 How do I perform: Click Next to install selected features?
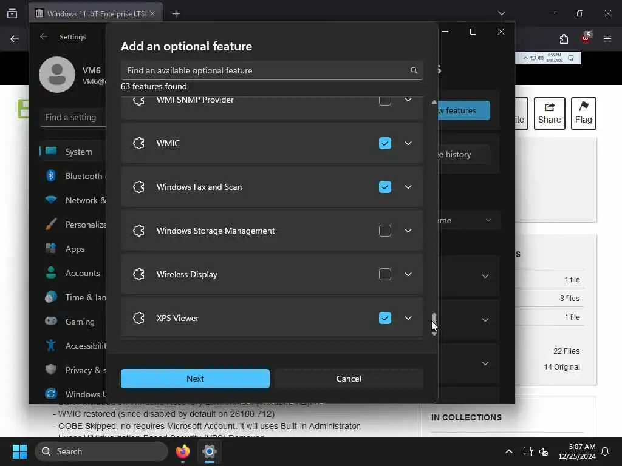(195, 379)
